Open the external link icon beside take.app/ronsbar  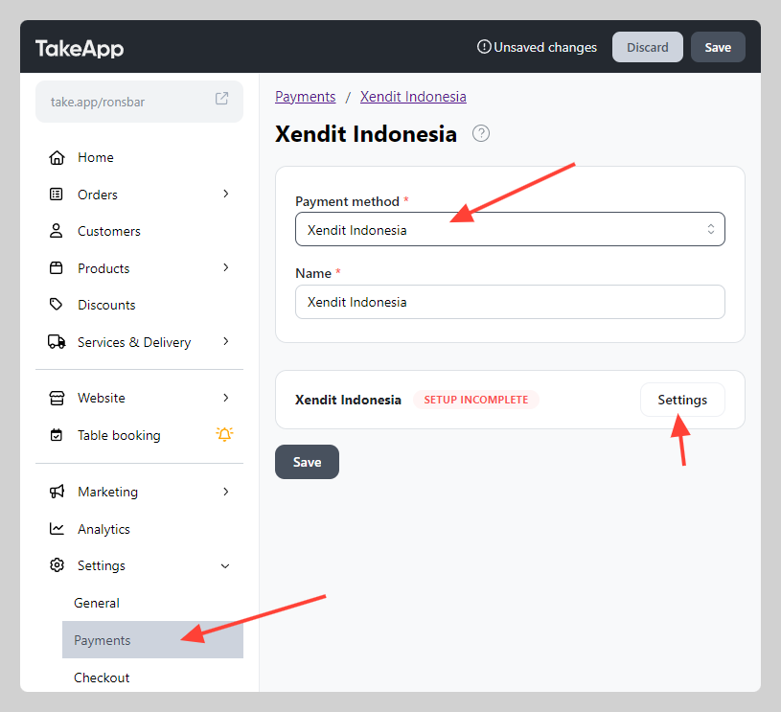pyautogui.click(x=221, y=99)
